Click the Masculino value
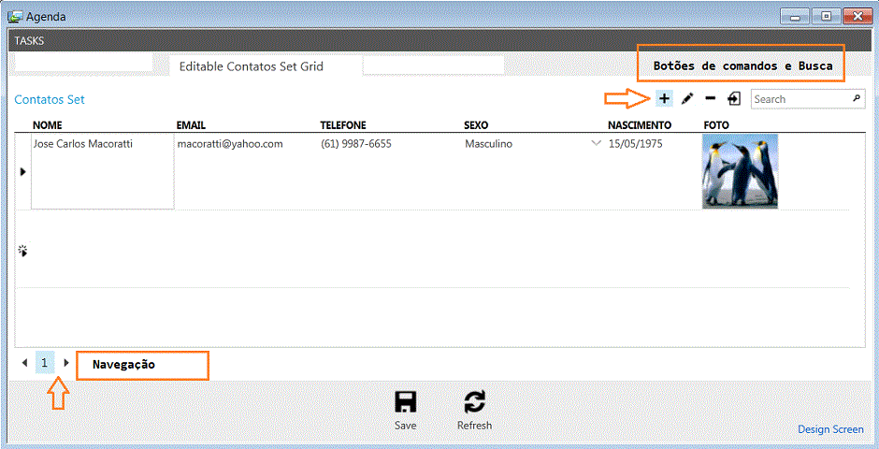The image size is (879, 449). click(488, 144)
